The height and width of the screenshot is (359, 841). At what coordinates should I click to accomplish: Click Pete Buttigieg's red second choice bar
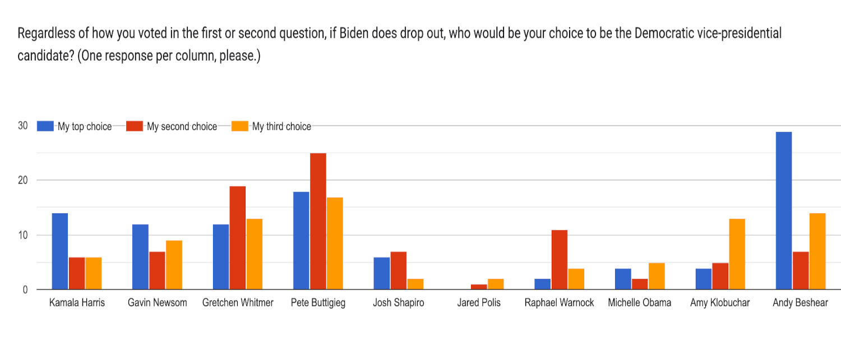(318, 221)
